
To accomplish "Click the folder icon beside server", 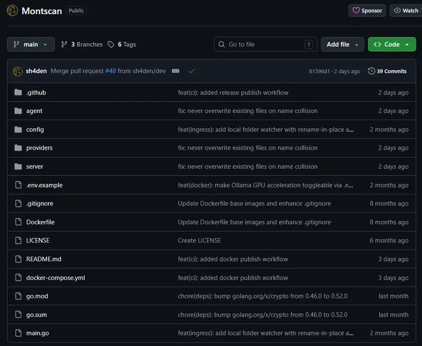I will (18, 167).
